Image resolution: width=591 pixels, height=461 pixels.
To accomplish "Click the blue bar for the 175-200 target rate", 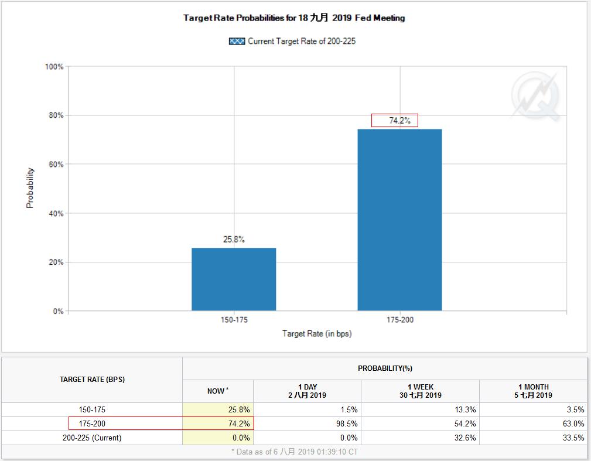I will click(399, 220).
